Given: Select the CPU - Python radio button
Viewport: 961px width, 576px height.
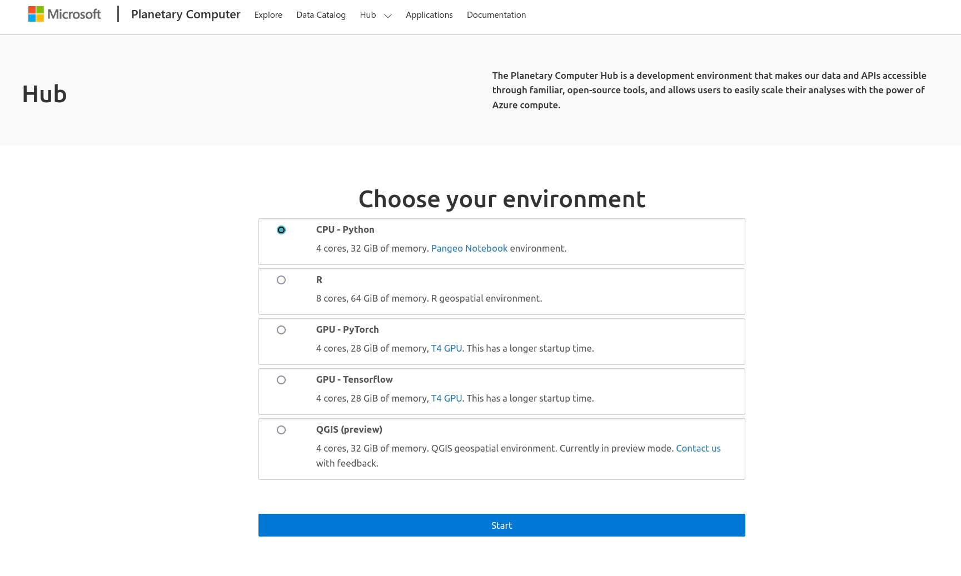Looking at the screenshot, I should (281, 230).
